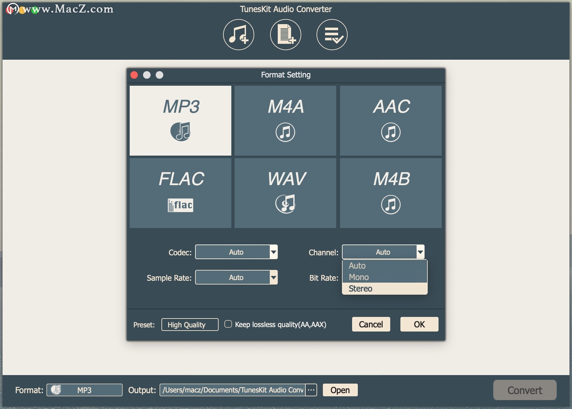Open the Sample Rate dropdown
572x409 pixels.
tap(236, 278)
